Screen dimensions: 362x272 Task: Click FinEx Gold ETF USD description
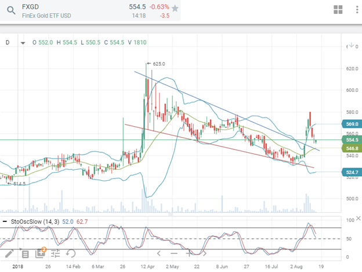click(x=46, y=16)
